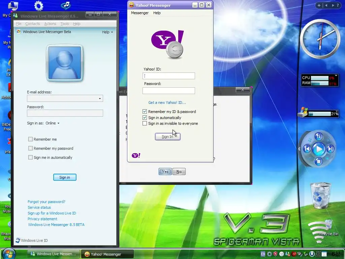This screenshot has width=345, height=259.
Task: Play media in the sidebar player gadget
Action: pos(319,149)
